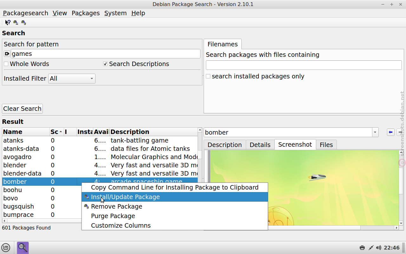Open the System menu
This screenshot has height=254, width=406.
(115, 13)
